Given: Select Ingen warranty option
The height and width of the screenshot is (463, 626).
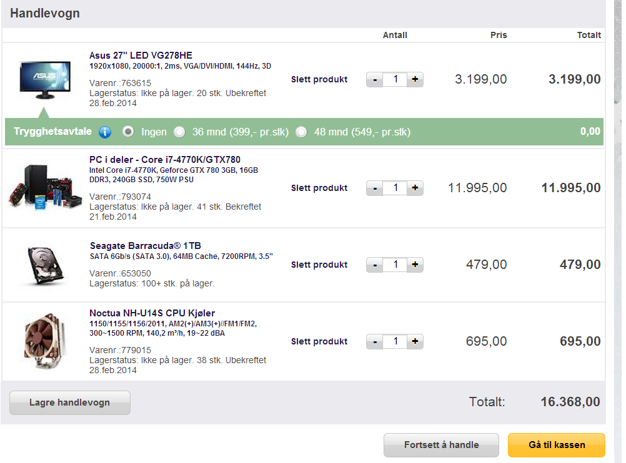Looking at the screenshot, I should (128, 132).
